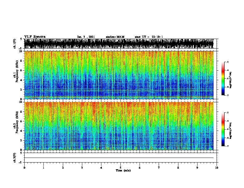Click the ch.2 PSD color scale bar
This screenshot has width=244, height=188.
tap(223, 129)
